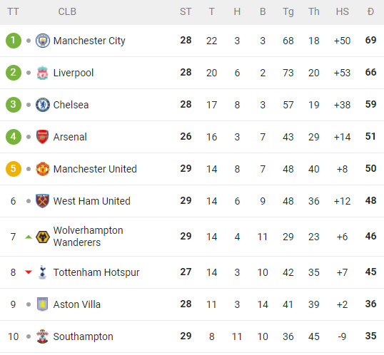Image resolution: width=384 pixels, height=355 pixels.
Task: Open the Southampton team link
Action: (x=83, y=336)
